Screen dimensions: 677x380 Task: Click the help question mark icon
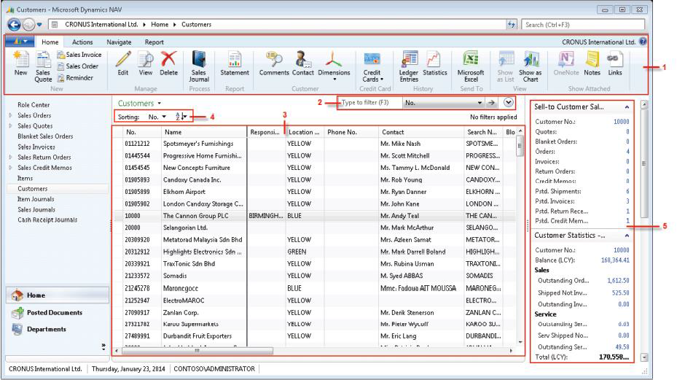(x=643, y=42)
